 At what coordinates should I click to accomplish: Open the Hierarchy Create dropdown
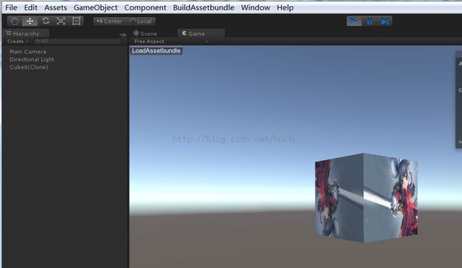pos(18,41)
